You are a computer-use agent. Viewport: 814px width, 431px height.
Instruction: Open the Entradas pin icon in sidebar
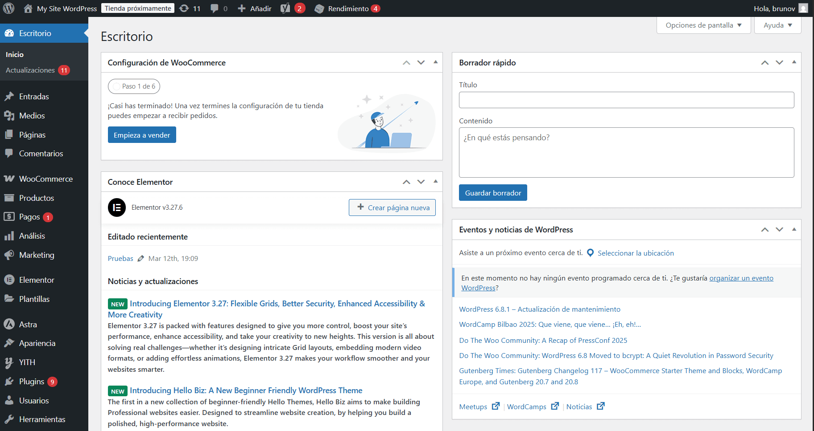point(9,97)
